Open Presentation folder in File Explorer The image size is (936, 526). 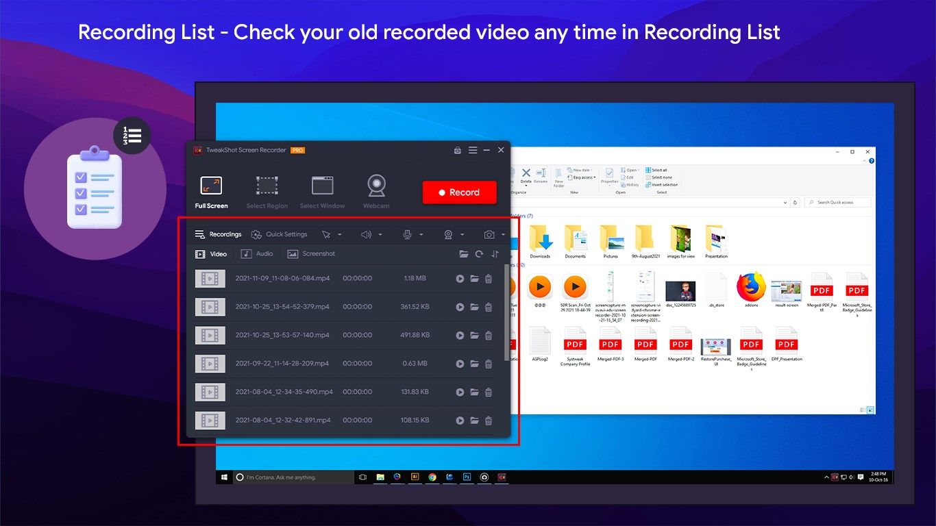716,242
